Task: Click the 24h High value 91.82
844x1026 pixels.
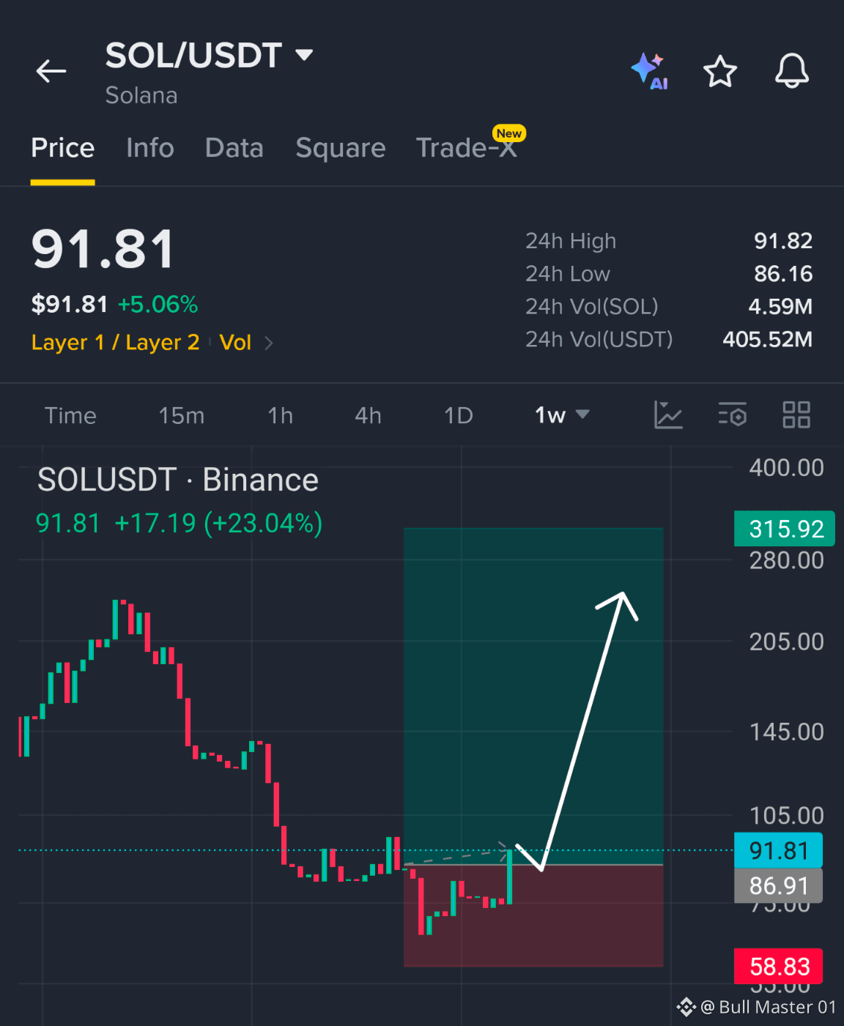Action: pos(783,241)
